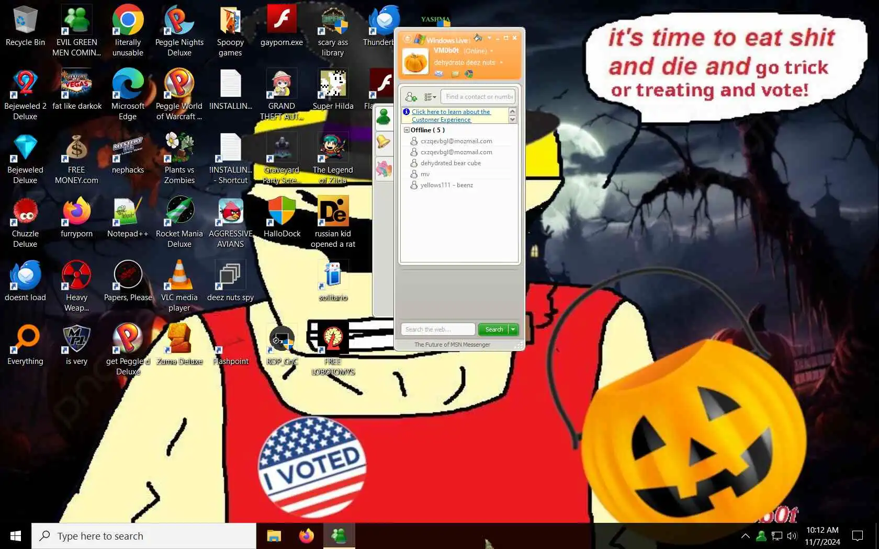This screenshot has height=549, width=879.
Task: Collapse the Offline ( 5 ) contact group
Action: (407, 130)
